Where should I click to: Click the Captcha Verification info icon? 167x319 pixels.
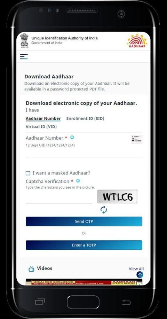coord(78,181)
